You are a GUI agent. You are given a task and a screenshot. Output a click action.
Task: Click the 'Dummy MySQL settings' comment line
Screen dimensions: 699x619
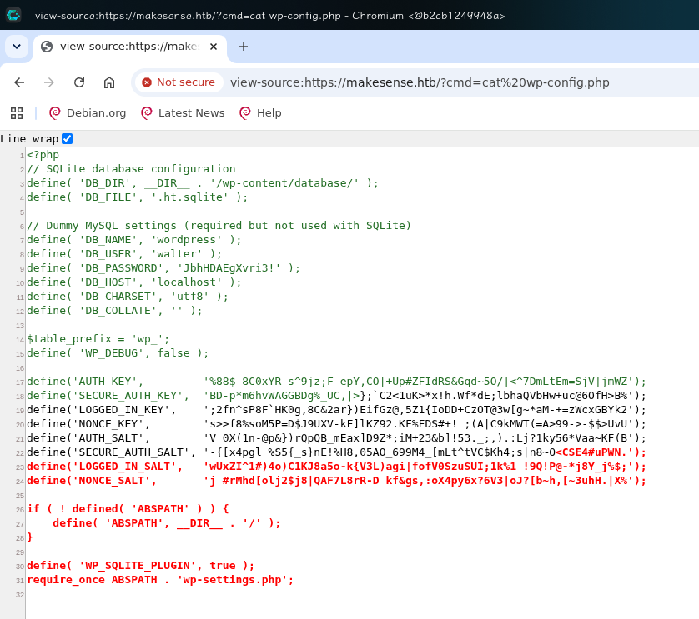coord(219,226)
